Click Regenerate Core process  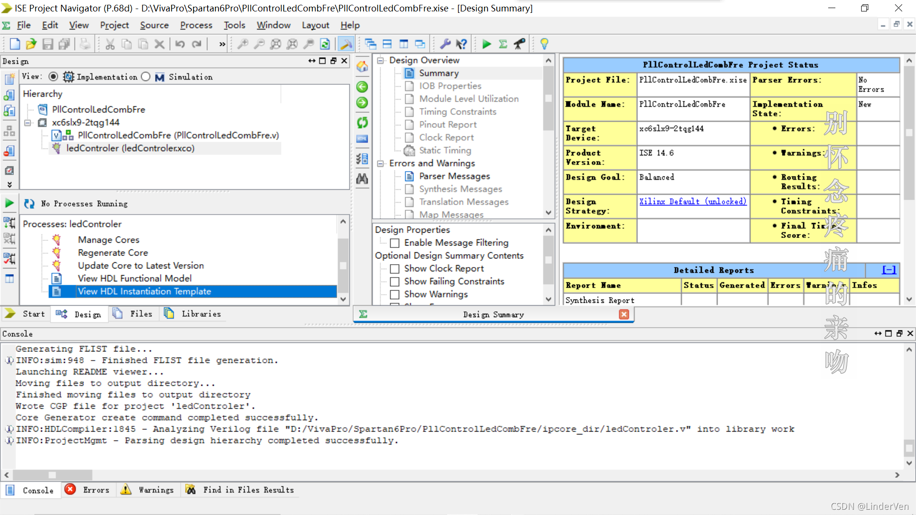pos(113,253)
